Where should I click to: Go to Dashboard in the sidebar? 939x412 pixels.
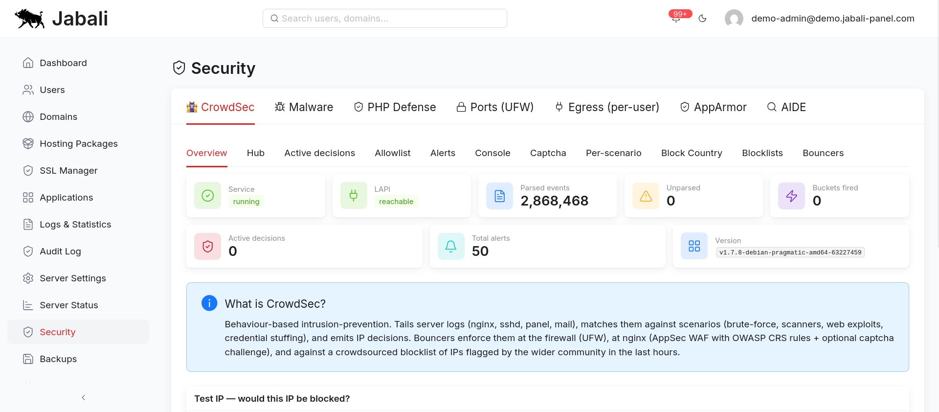pyautogui.click(x=78, y=63)
